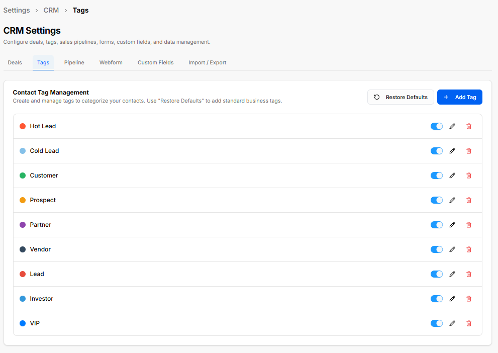The width and height of the screenshot is (498, 353).
Task: Click the Add Tag button
Action: coord(460,97)
